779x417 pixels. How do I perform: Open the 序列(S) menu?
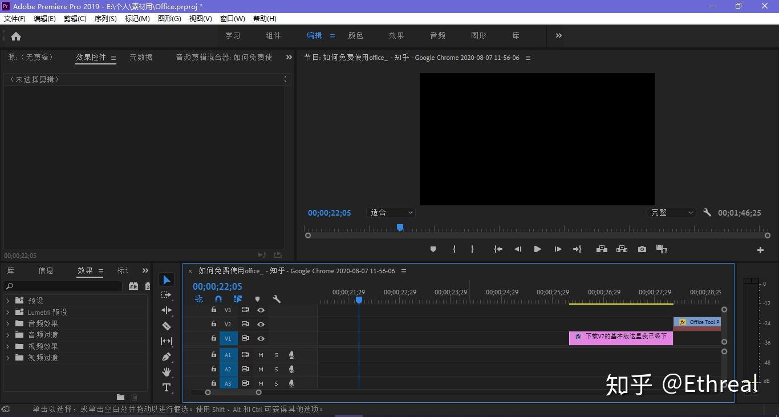pyautogui.click(x=106, y=19)
